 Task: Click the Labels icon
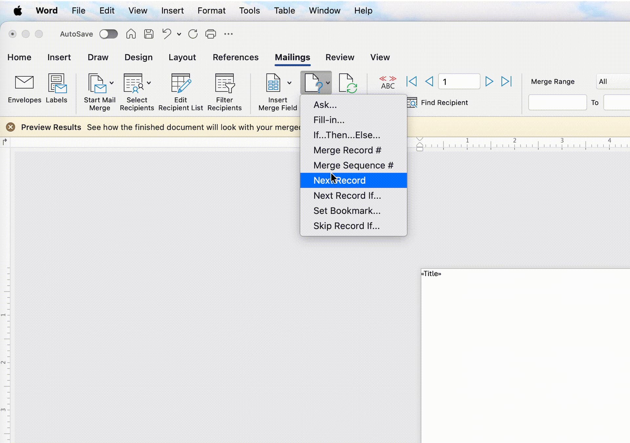coord(57,83)
